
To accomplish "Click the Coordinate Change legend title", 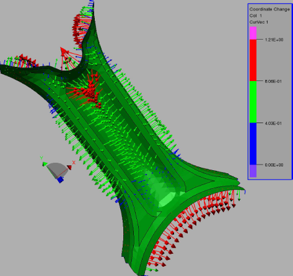I will pos(269,9).
